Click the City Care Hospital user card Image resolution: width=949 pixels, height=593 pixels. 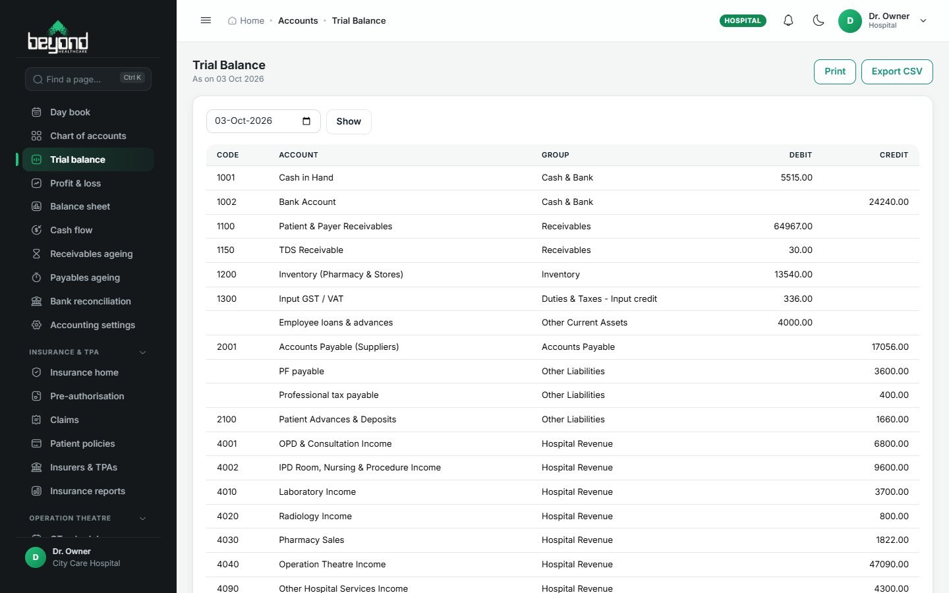coord(88,557)
